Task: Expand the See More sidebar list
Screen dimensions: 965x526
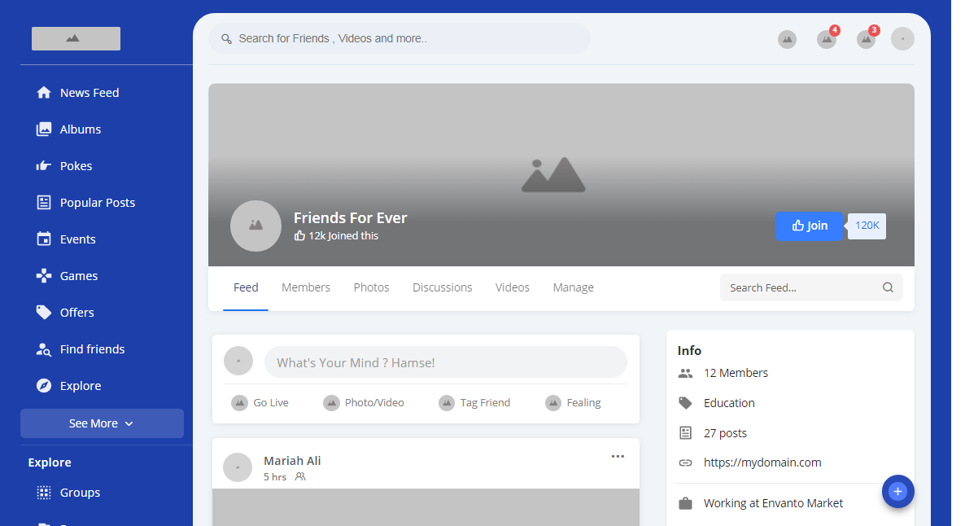Action: (x=102, y=423)
